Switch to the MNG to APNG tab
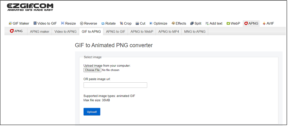Image resolution: width=288 pixels, height=126 pixels. [x=195, y=31]
